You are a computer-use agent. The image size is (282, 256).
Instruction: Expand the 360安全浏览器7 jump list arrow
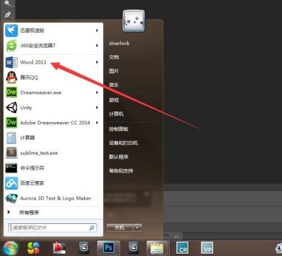[97, 46]
